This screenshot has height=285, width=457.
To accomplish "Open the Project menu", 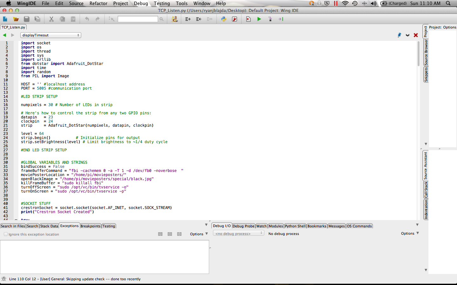I will (121, 3).
